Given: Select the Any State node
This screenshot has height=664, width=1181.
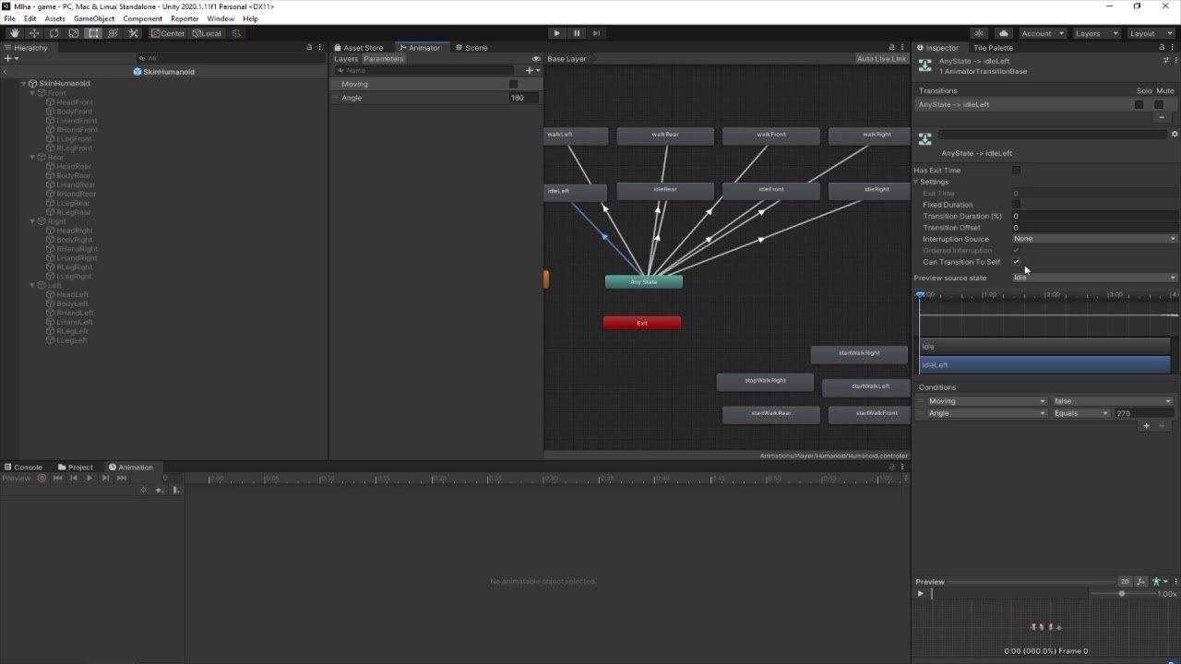Looking at the screenshot, I should [x=644, y=281].
